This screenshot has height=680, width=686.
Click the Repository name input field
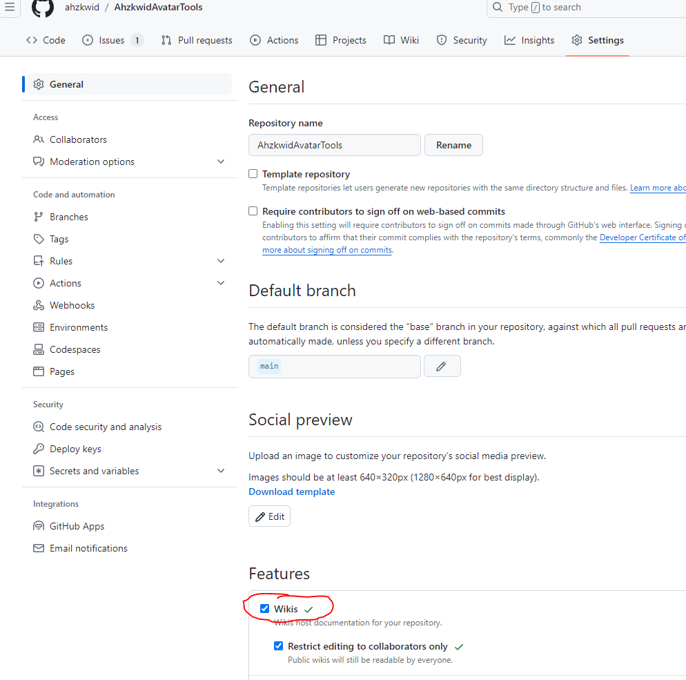[335, 145]
